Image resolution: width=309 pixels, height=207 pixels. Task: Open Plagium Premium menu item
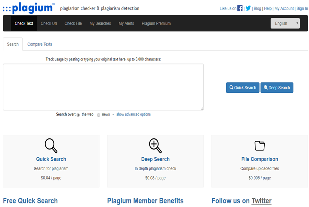pyautogui.click(x=156, y=23)
